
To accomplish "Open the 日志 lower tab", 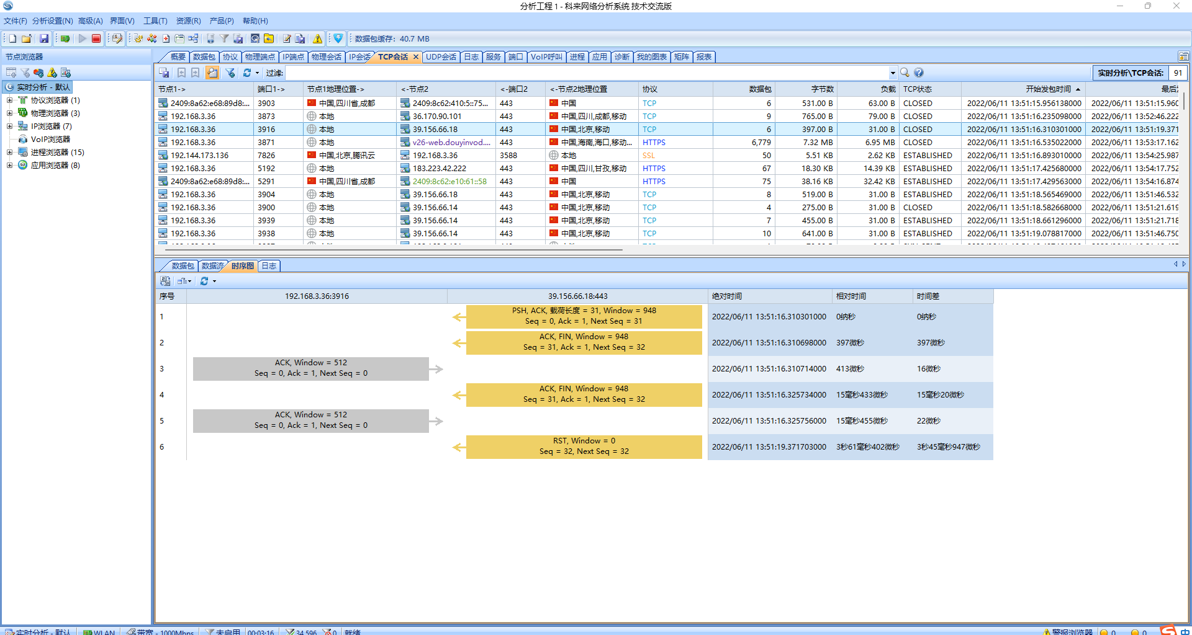I will 269,266.
